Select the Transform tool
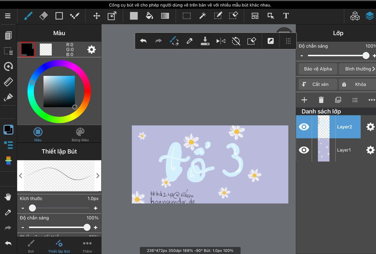 tap(112, 16)
